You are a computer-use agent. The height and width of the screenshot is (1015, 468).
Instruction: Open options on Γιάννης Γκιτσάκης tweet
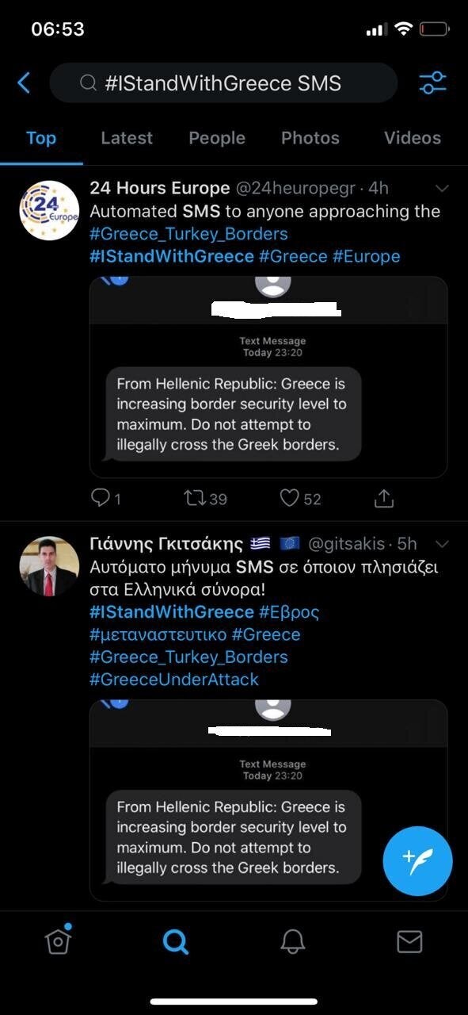[442, 545]
